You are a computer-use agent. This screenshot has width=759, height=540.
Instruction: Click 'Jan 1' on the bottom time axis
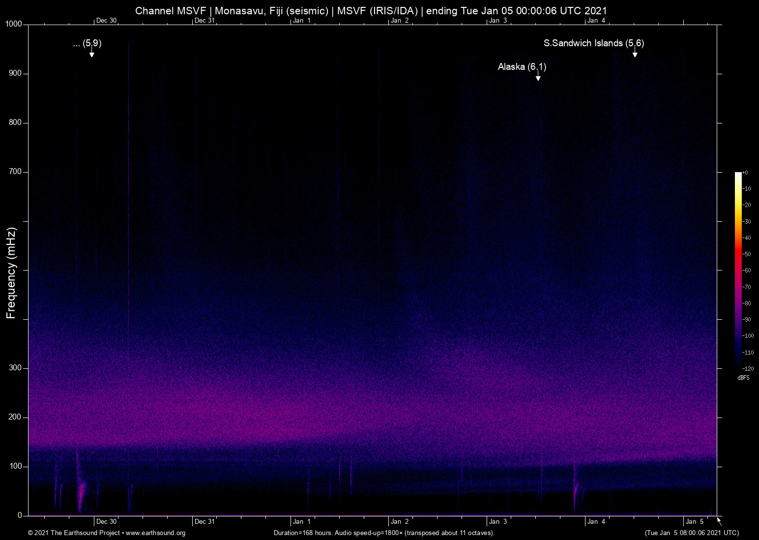point(302,522)
